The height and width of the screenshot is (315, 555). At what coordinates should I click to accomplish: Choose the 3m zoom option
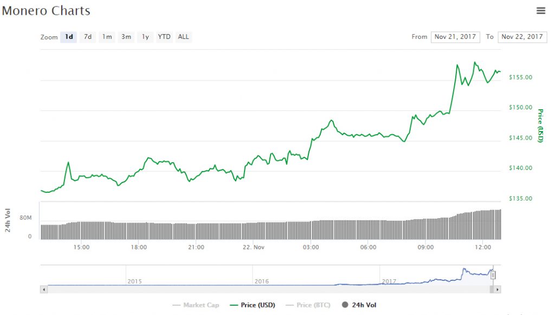pyautogui.click(x=126, y=37)
